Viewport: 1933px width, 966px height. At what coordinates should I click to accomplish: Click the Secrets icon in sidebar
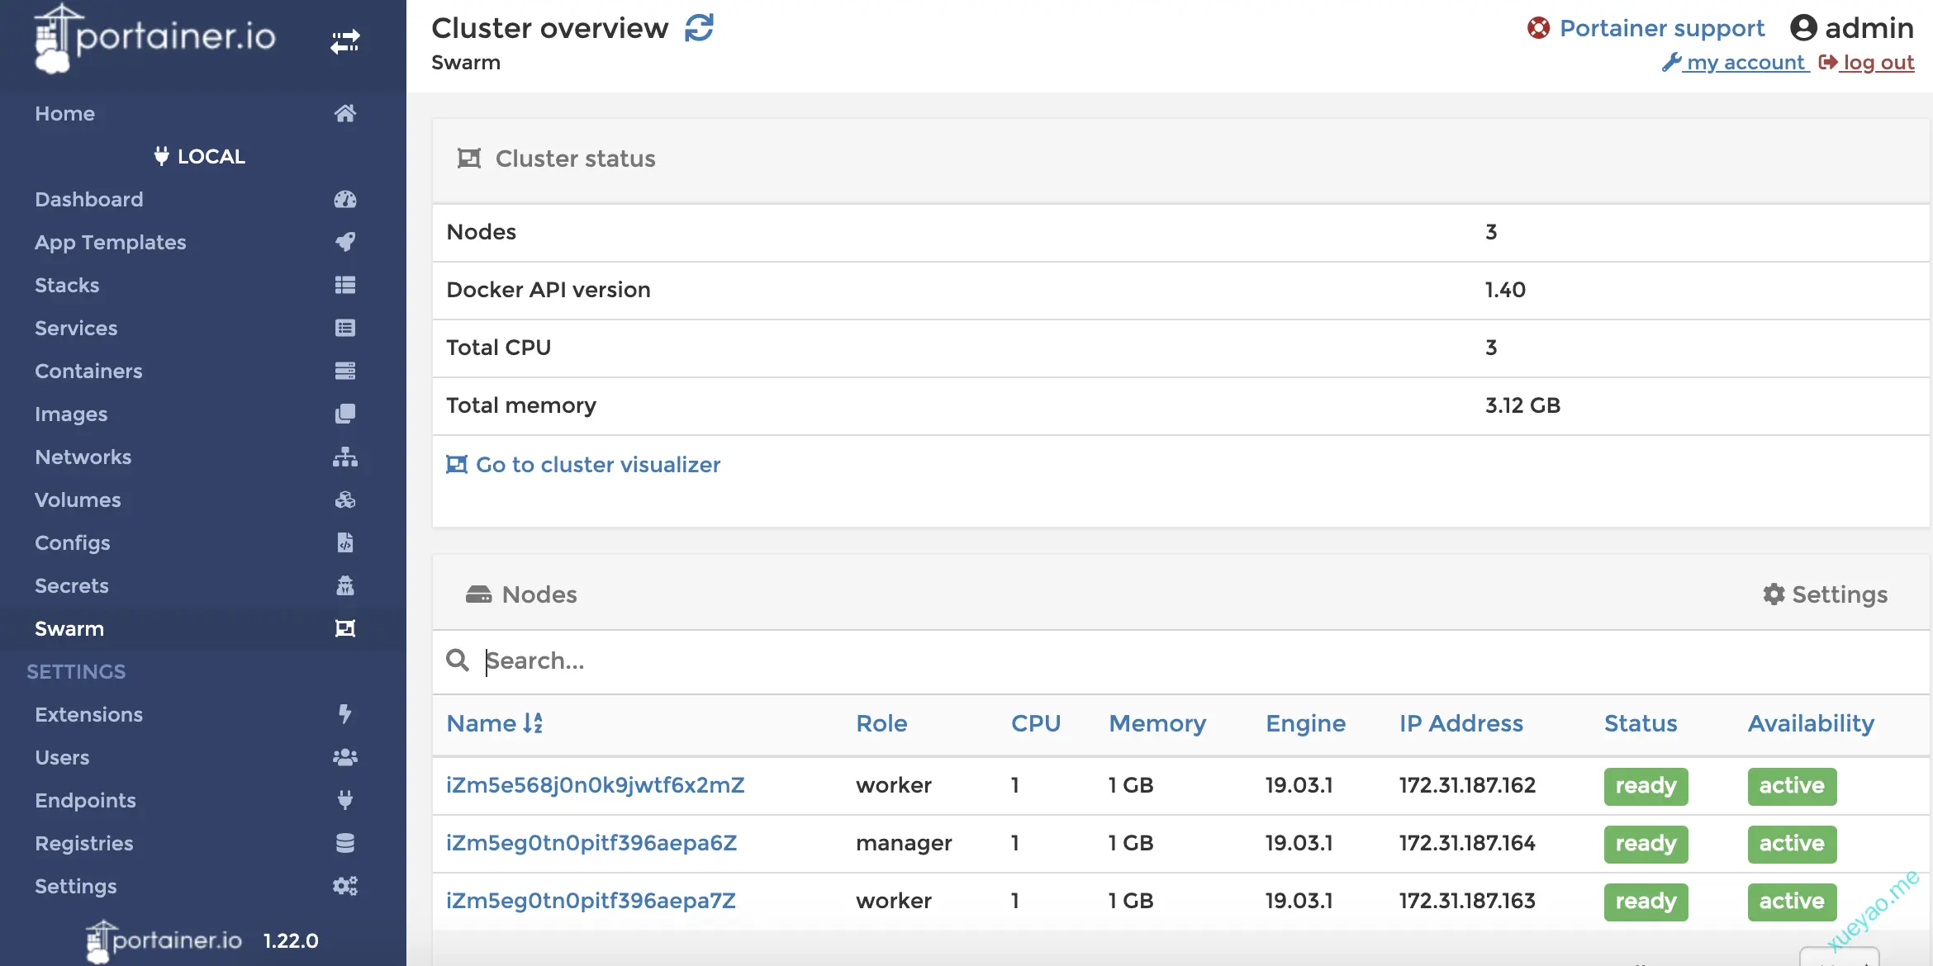(x=345, y=585)
